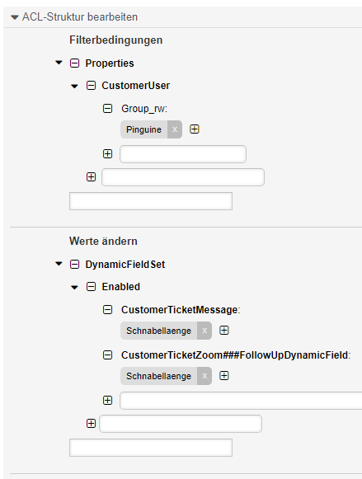Delete Schnabellaenge tag under FollowUpDynamicField

point(205,376)
